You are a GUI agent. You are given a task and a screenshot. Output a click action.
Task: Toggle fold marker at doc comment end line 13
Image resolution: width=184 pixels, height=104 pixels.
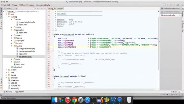[53, 30]
